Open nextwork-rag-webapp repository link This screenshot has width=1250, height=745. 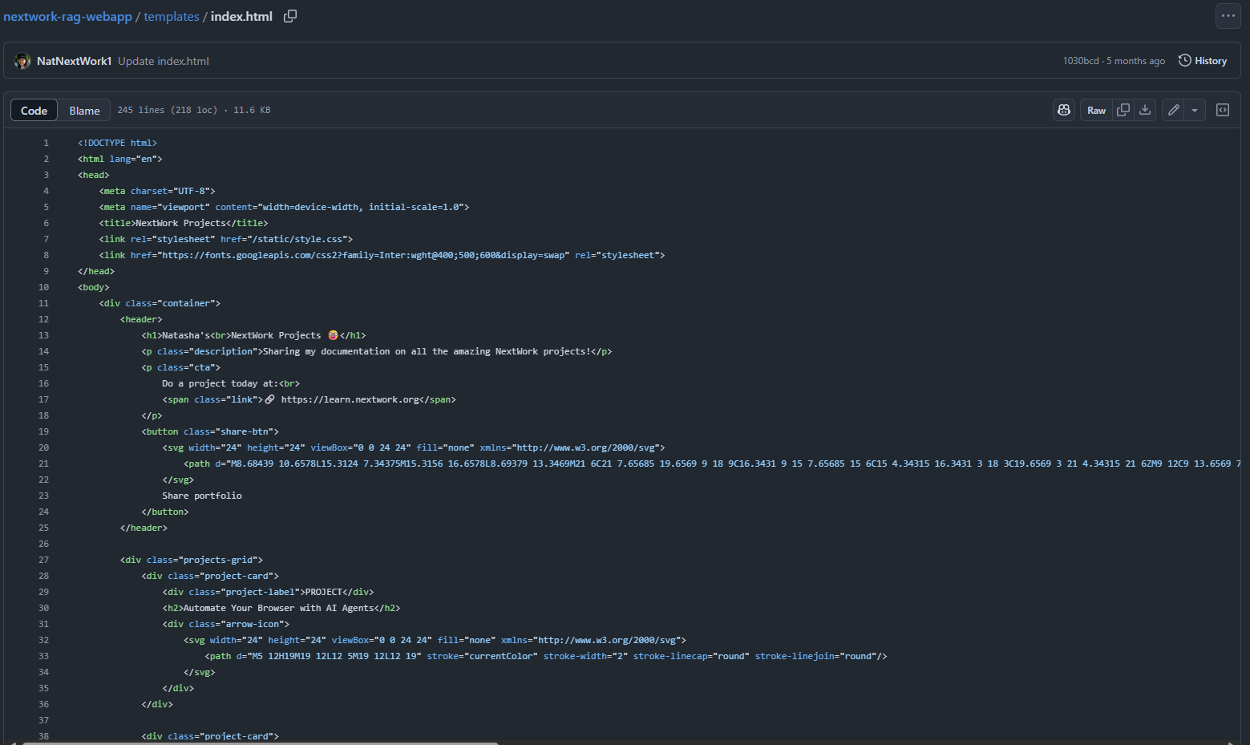[67, 16]
